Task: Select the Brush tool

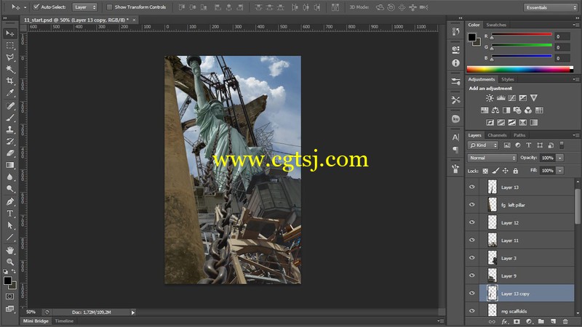Action: click(x=10, y=118)
